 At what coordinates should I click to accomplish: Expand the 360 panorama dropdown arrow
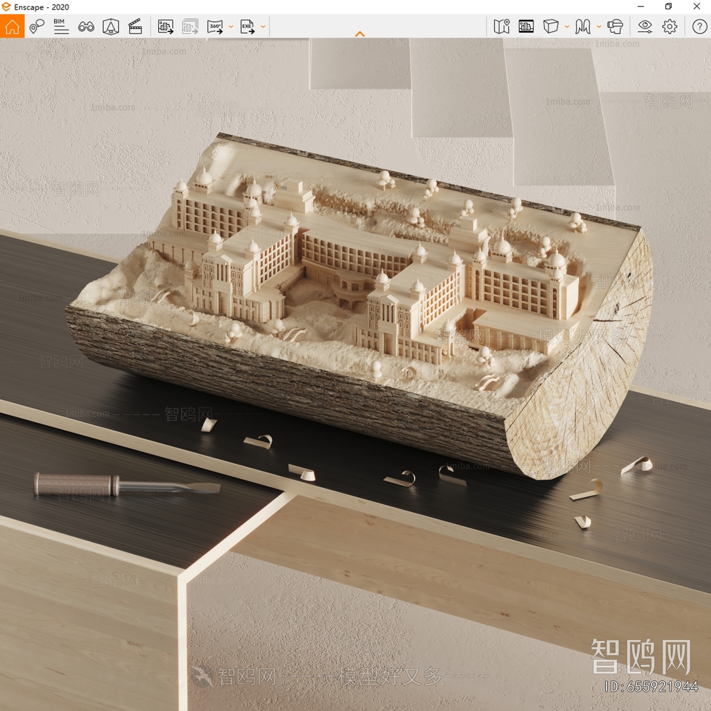pos(231,27)
